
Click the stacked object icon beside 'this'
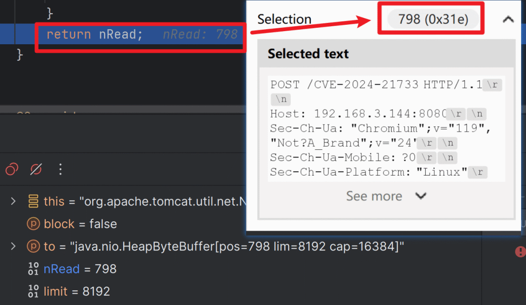(33, 201)
